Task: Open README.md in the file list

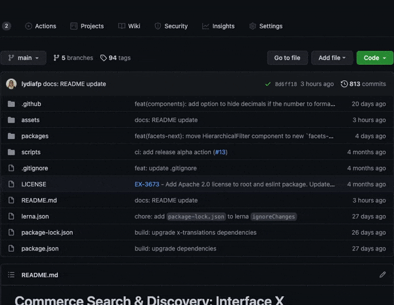Action: pos(39,200)
